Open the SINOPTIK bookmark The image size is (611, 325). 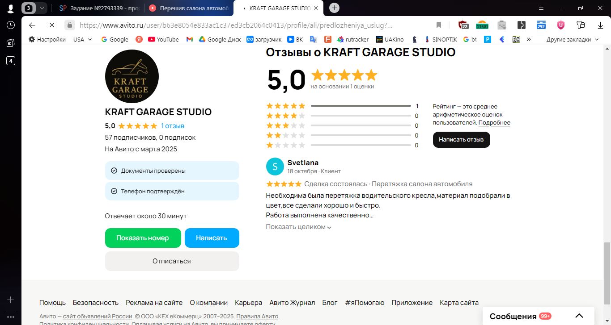[x=441, y=39]
